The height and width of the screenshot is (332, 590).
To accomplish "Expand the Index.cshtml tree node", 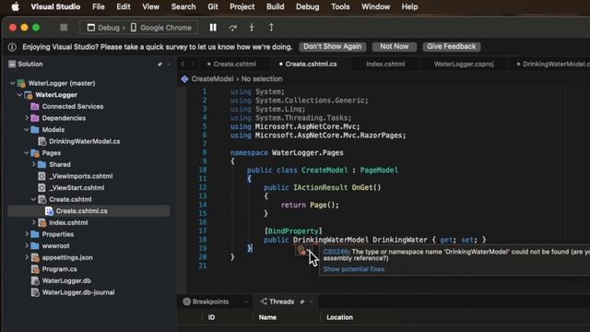I will [34, 222].
